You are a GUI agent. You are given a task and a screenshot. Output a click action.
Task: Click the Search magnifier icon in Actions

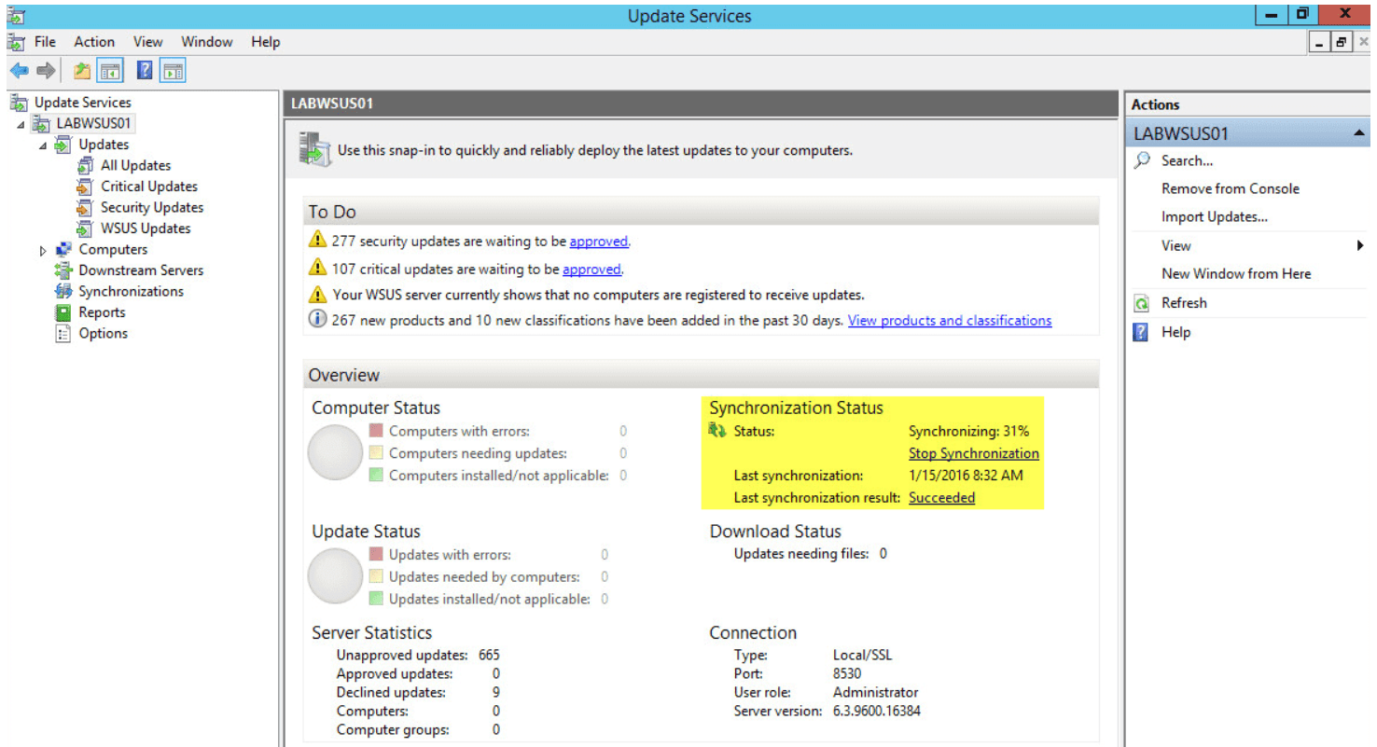click(1142, 160)
